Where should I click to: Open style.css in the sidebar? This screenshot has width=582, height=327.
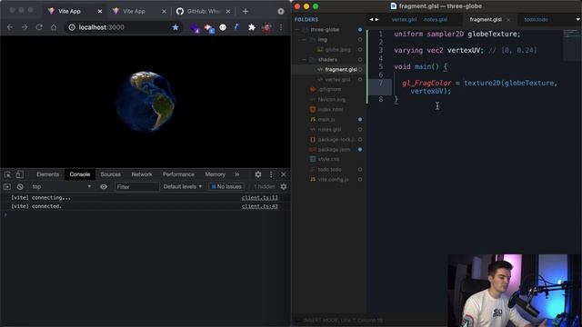pos(328,160)
